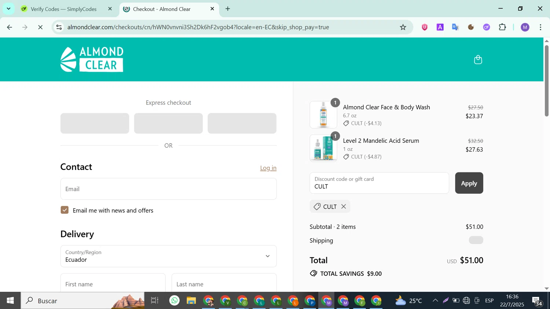Expand the Country/Region dropdown
The width and height of the screenshot is (550, 309).
pos(168,256)
